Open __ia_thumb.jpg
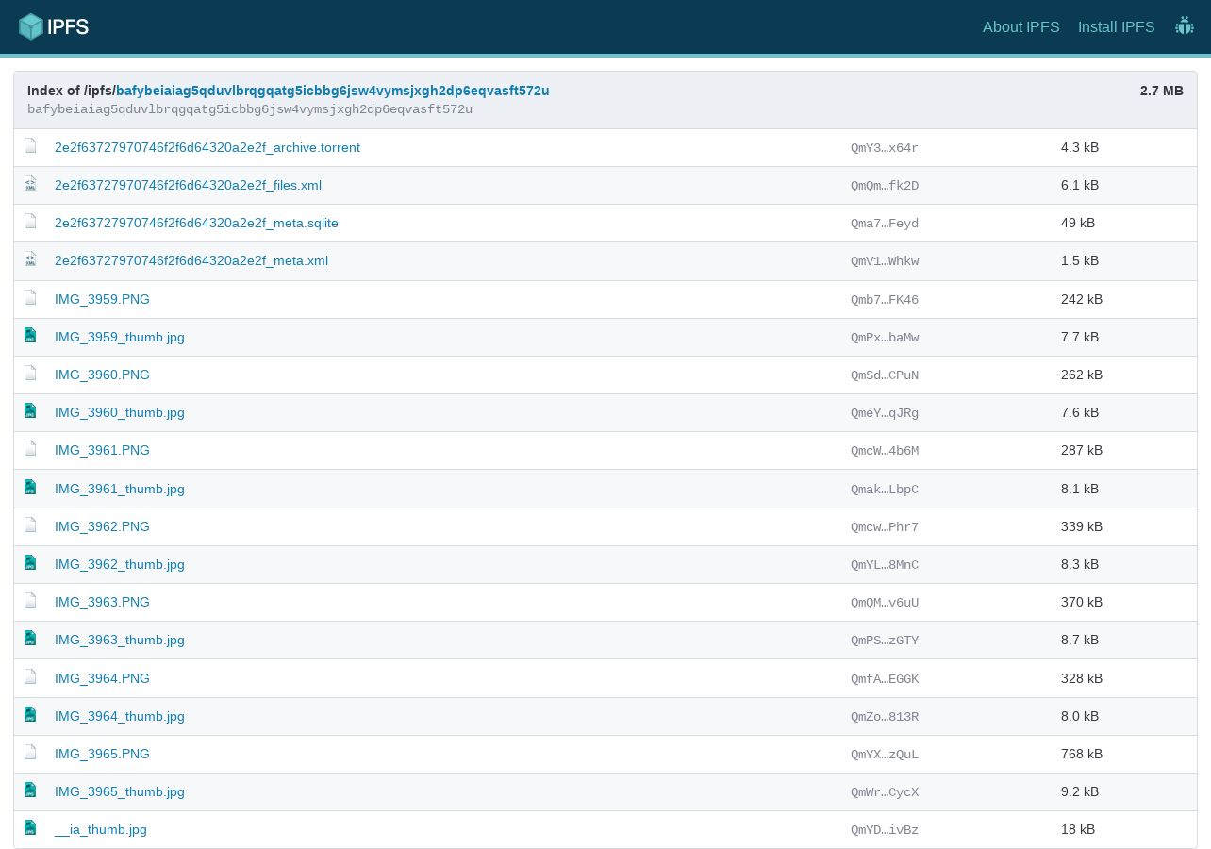1211x849 pixels. (x=101, y=829)
